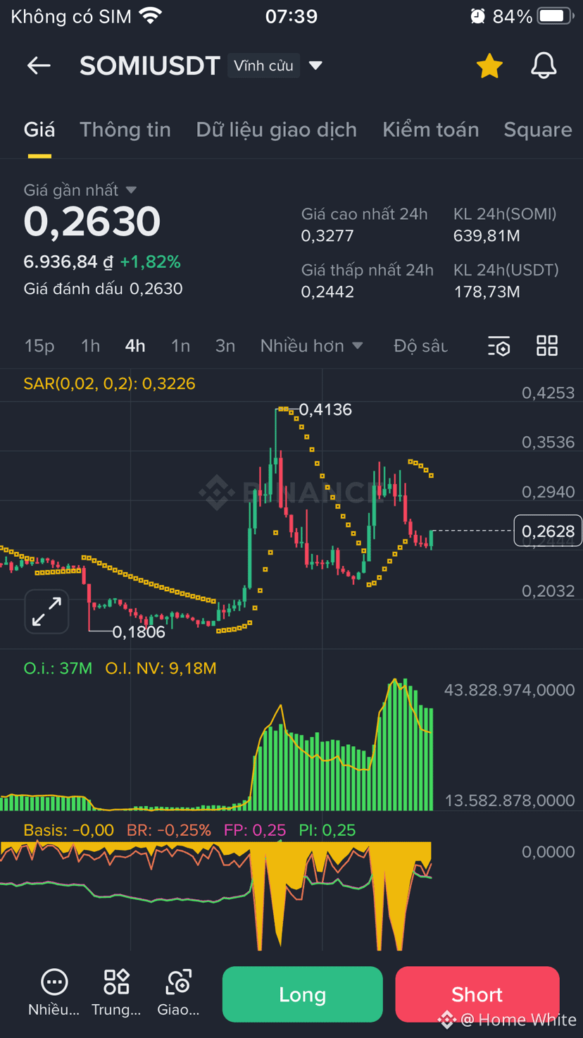The width and height of the screenshot is (583, 1038).
Task: Open the Trung... hub grid icon
Action: tap(116, 992)
